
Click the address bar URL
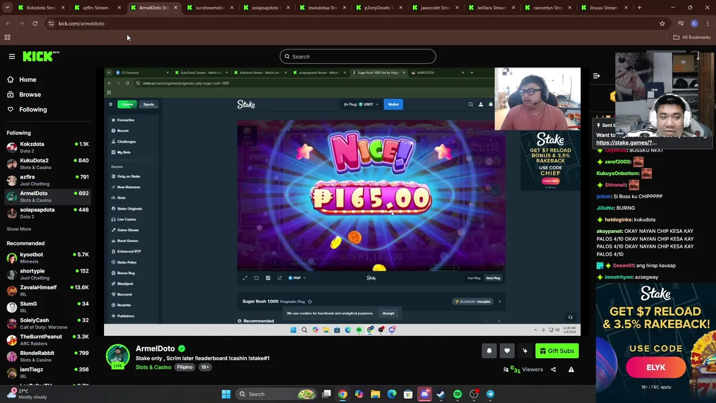pyautogui.click(x=81, y=24)
